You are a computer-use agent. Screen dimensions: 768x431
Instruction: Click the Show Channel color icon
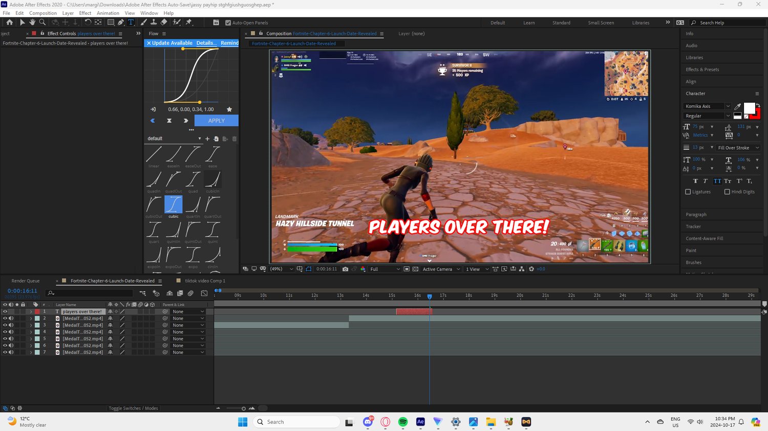(x=363, y=269)
